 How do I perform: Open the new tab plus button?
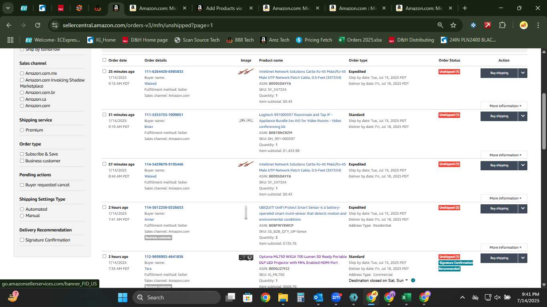(x=465, y=8)
